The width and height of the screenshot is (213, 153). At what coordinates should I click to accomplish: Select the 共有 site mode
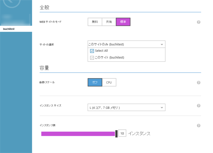pos(109,22)
